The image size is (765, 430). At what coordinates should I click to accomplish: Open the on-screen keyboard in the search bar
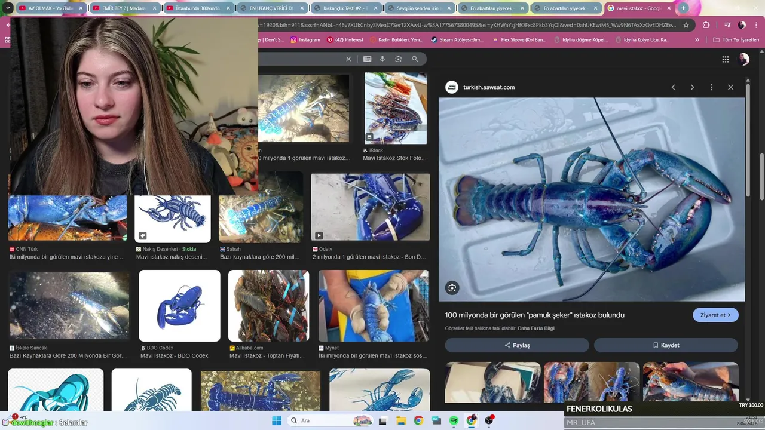click(x=367, y=59)
